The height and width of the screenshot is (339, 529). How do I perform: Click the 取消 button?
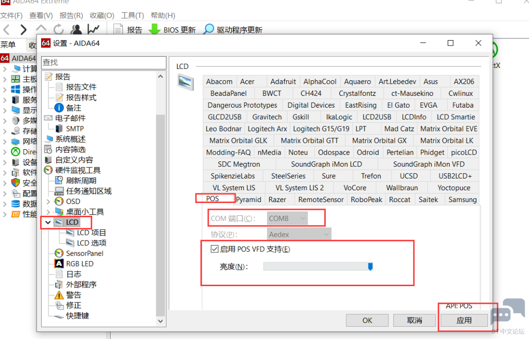click(414, 320)
